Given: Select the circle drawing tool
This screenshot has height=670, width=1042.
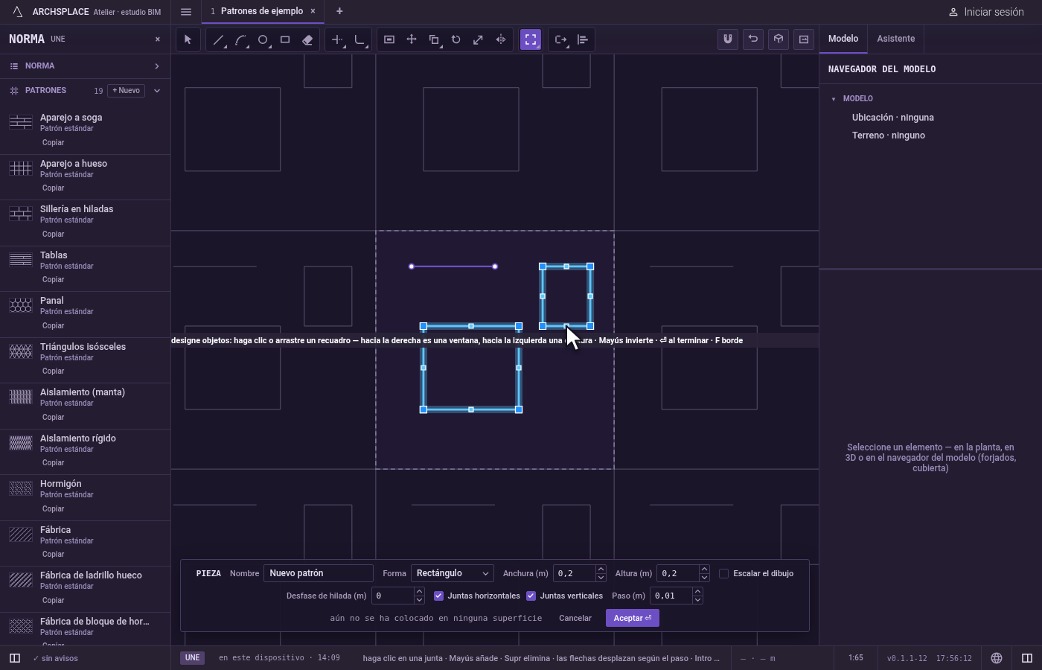Looking at the screenshot, I should [263, 39].
